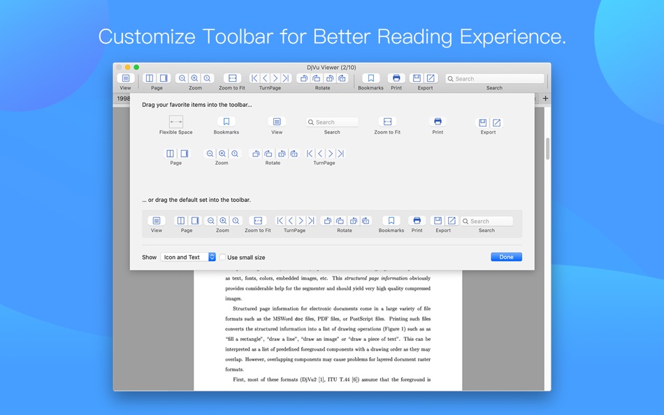Click zoom-in magnifier in favorites palette

tap(222, 153)
